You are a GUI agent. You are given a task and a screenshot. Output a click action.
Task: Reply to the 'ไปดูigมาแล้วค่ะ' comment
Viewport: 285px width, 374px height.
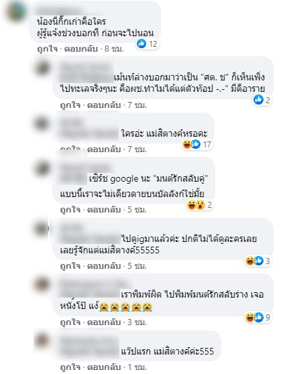104,265
